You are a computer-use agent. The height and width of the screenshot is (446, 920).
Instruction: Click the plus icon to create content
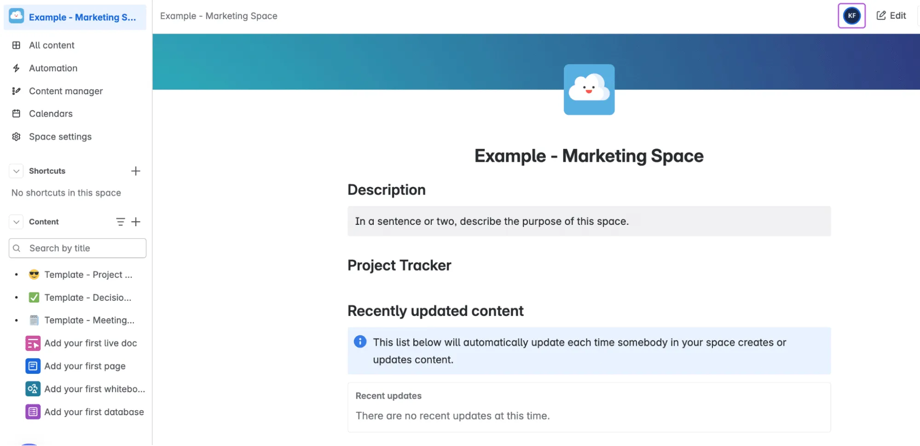(x=135, y=222)
